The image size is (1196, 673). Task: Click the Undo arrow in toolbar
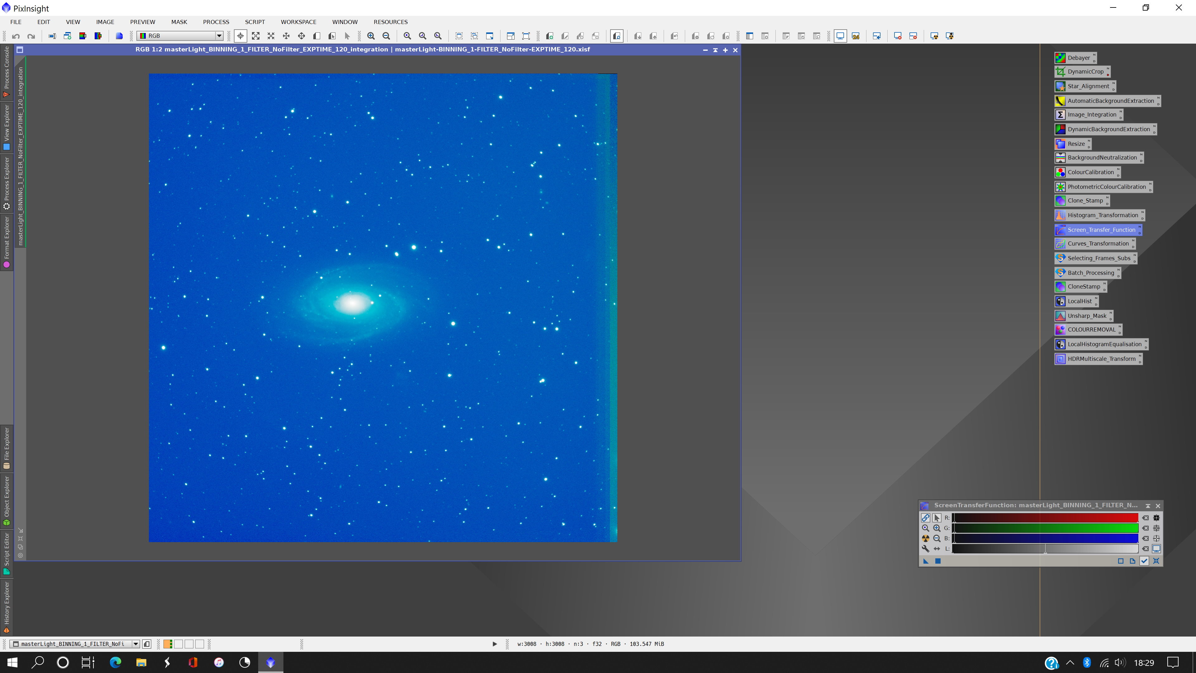(16, 36)
